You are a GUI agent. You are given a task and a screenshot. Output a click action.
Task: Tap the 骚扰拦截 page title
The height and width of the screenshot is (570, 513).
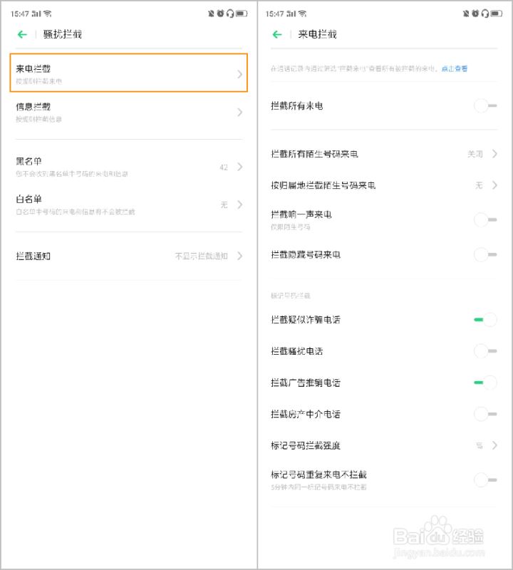[x=63, y=34]
